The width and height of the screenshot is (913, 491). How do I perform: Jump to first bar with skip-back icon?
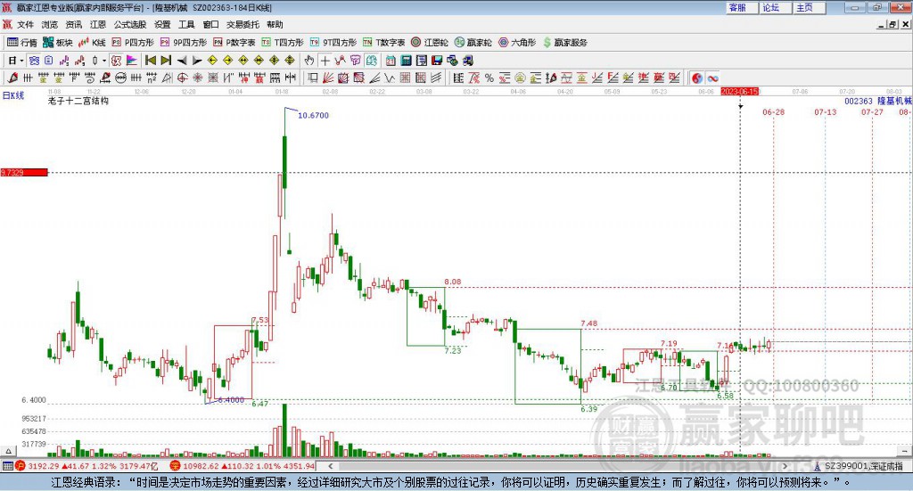coord(150,61)
